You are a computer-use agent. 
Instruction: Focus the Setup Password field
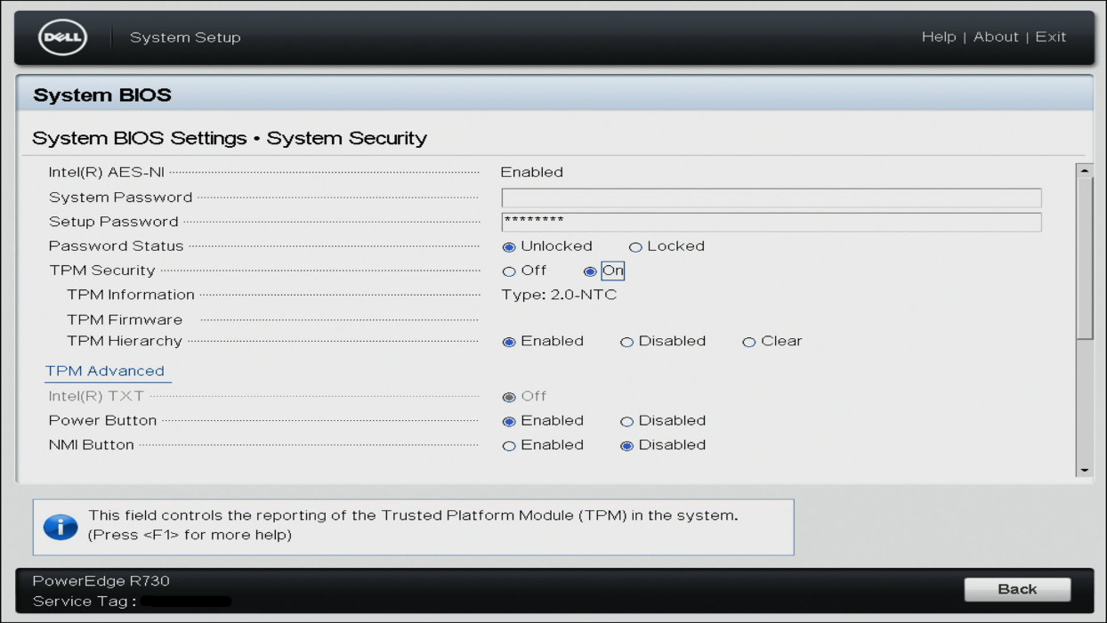pos(772,222)
